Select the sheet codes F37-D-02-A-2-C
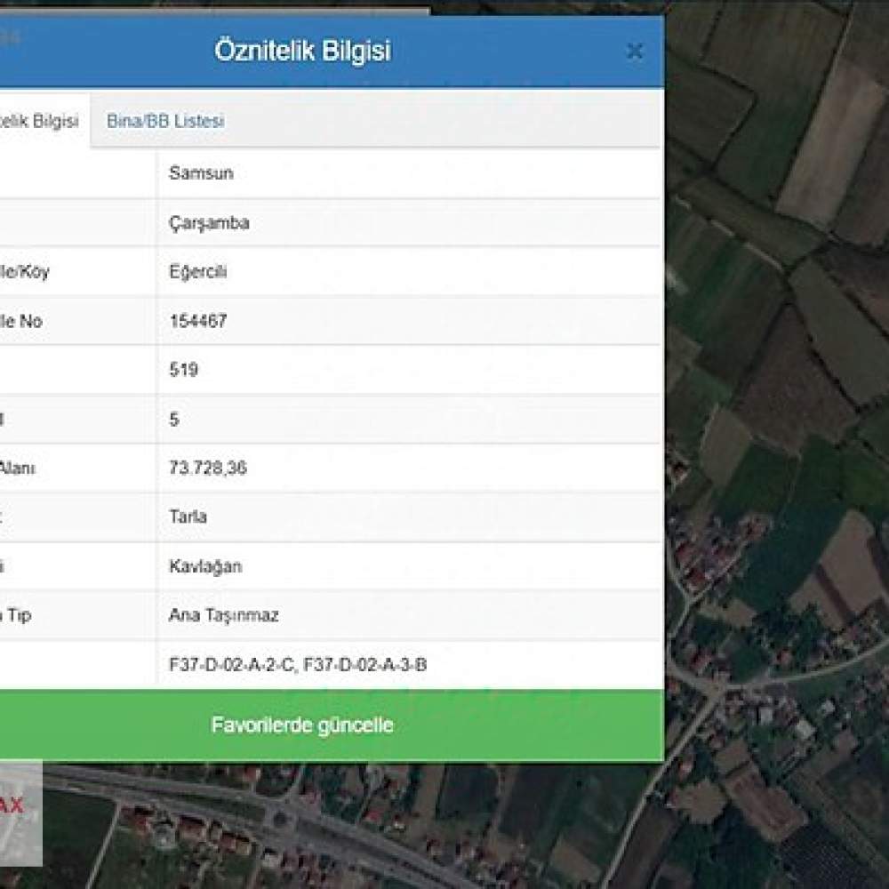 coord(232,664)
